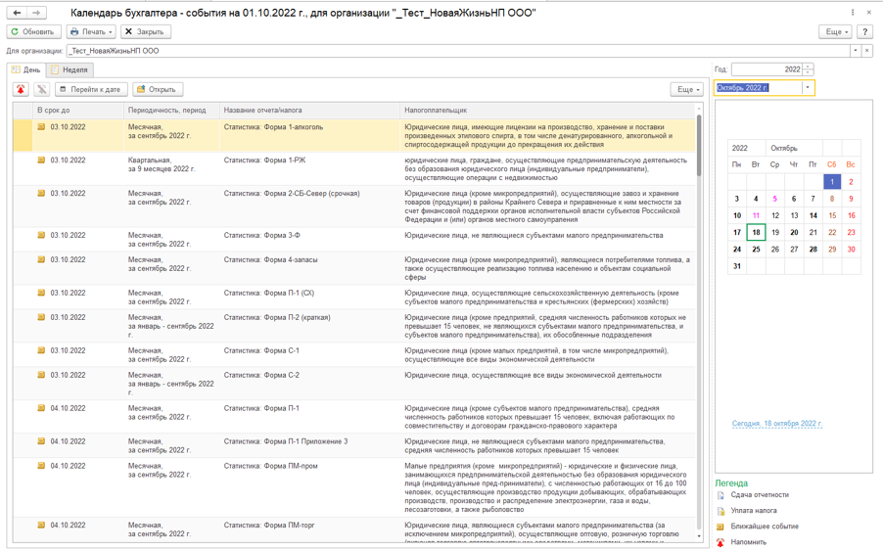Screen dimensions: 883x551
Task: Select October 28 in the calendar
Action: 813,250
